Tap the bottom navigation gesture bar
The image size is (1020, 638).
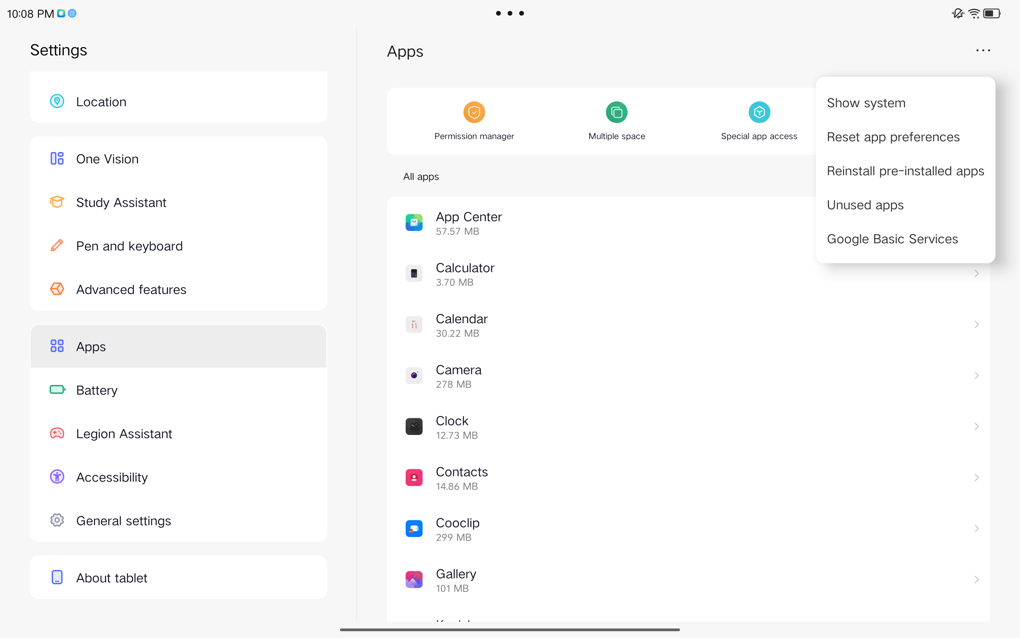click(x=510, y=629)
